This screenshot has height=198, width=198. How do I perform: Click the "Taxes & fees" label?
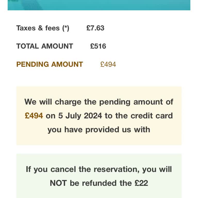(x=38, y=28)
